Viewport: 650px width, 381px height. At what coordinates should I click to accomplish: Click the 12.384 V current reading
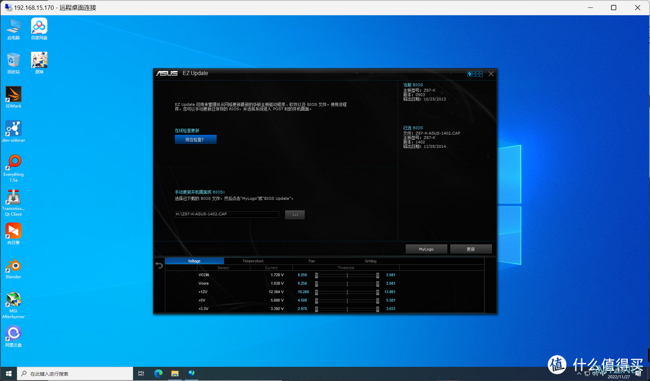(x=276, y=292)
